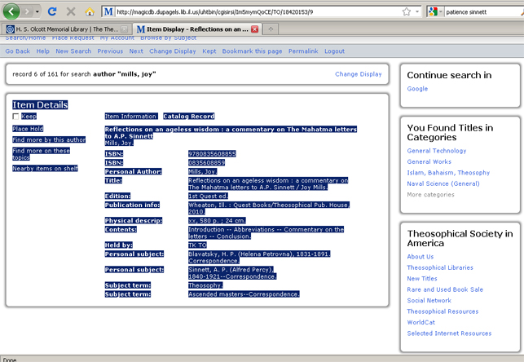Click Change Display in the record box
The height and width of the screenshot is (362, 524).
[x=359, y=74]
